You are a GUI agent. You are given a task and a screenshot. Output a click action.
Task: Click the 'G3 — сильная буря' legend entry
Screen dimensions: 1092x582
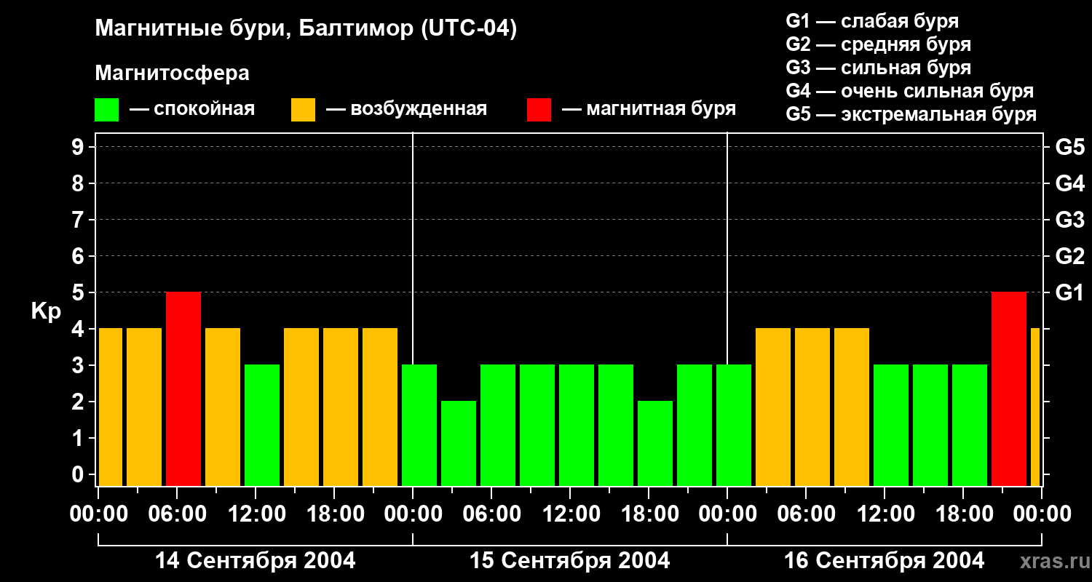[x=878, y=68]
